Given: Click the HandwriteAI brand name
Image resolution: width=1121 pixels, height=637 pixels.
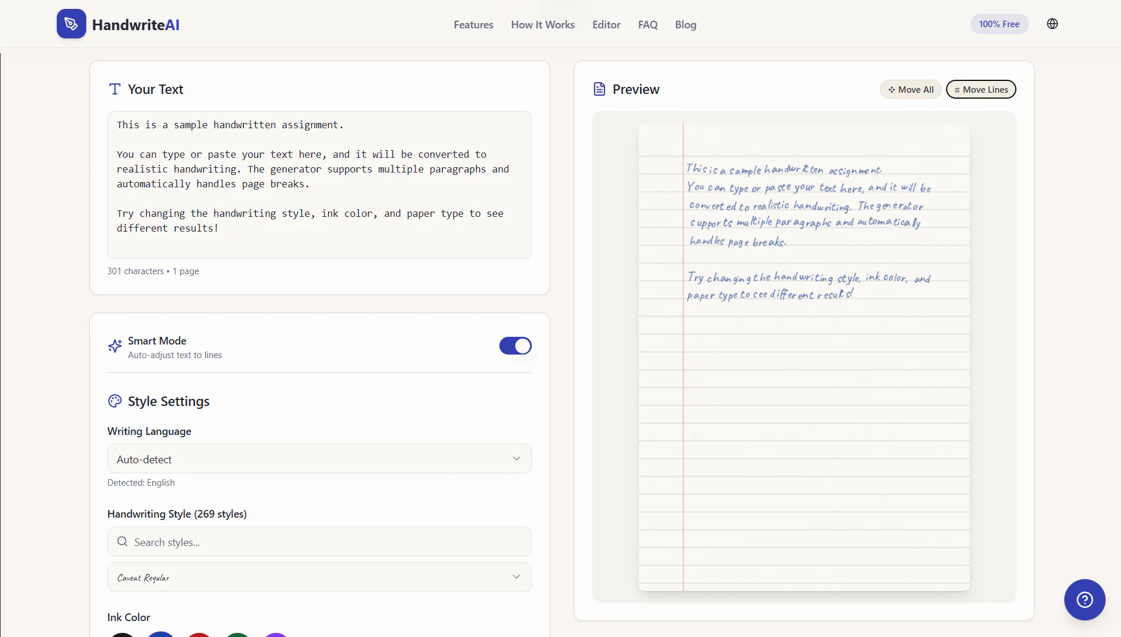Looking at the screenshot, I should [136, 25].
